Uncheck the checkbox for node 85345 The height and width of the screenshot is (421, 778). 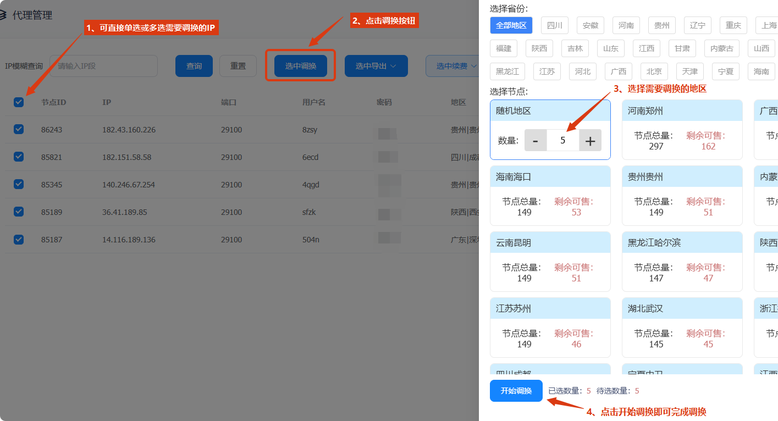click(x=19, y=184)
